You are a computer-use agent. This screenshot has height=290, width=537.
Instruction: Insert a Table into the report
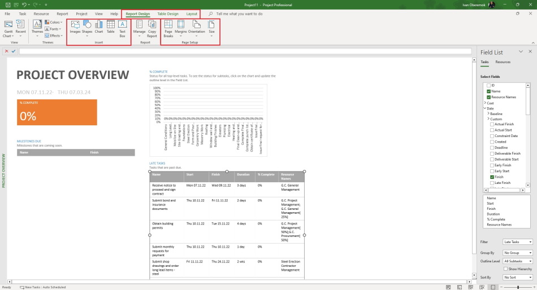pyautogui.click(x=111, y=27)
